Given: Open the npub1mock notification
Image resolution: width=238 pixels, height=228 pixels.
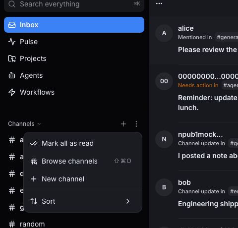Looking at the screenshot, I should point(193,146).
